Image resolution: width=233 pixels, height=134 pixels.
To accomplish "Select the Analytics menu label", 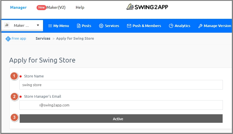I will (182, 26).
